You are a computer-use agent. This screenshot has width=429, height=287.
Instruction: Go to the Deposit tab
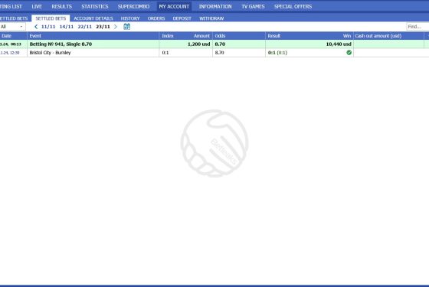coord(182,18)
